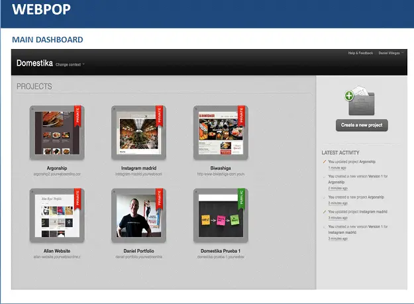This screenshot has width=414, height=304.
Task: Click the Private ribbon on Allan Website
Action: tap(78, 199)
